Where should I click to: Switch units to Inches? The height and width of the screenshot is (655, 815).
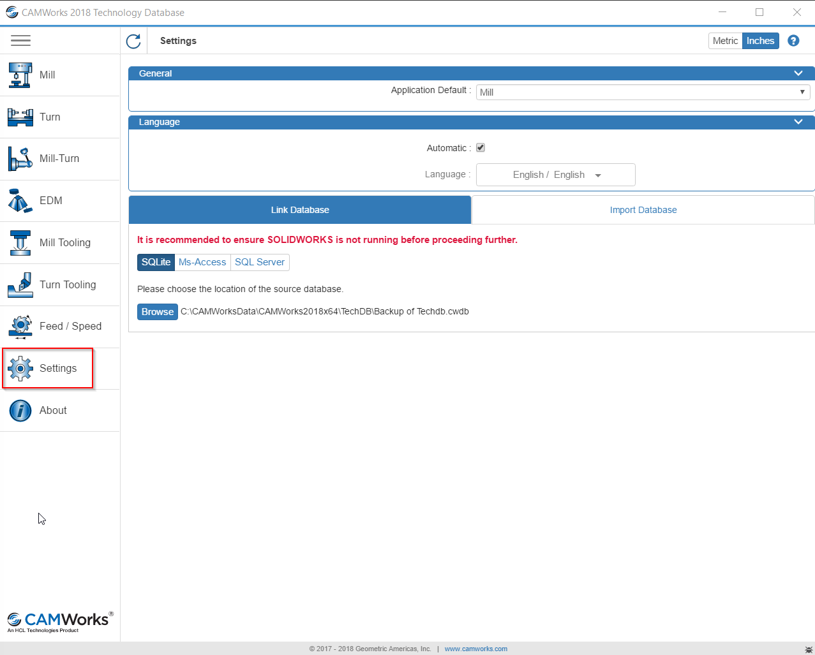760,41
